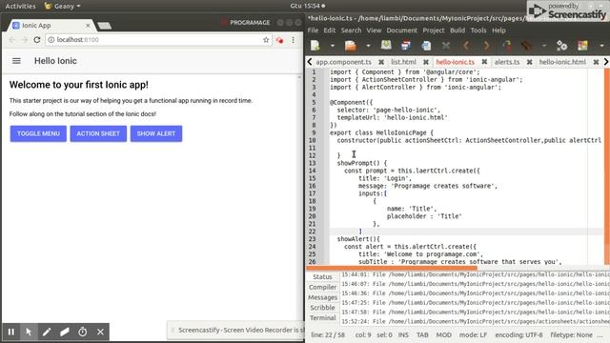The height and width of the screenshot is (343, 610).
Task: Expand the recent files arrow beside open icon
Action: click(368, 46)
